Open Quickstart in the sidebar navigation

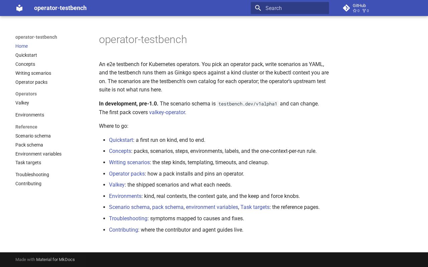tap(26, 55)
